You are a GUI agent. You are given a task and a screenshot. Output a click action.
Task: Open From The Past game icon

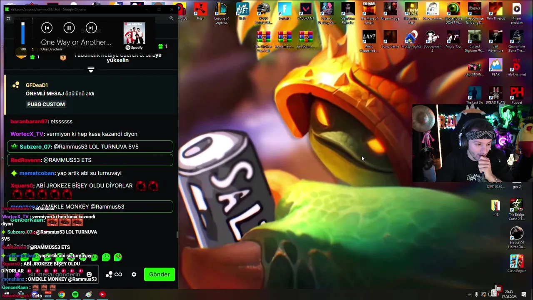pos(411,13)
